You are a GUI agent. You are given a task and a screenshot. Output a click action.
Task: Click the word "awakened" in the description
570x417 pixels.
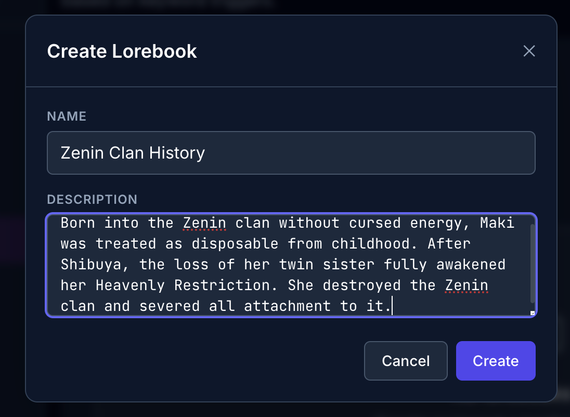[x=471, y=264]
